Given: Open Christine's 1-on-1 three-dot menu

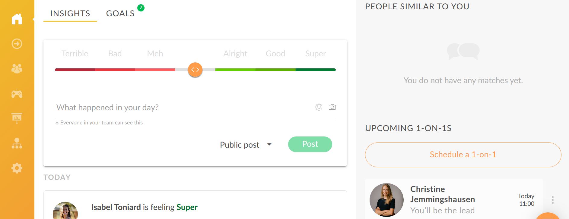Looking at the screenshot, I should (x=553, y=200).
